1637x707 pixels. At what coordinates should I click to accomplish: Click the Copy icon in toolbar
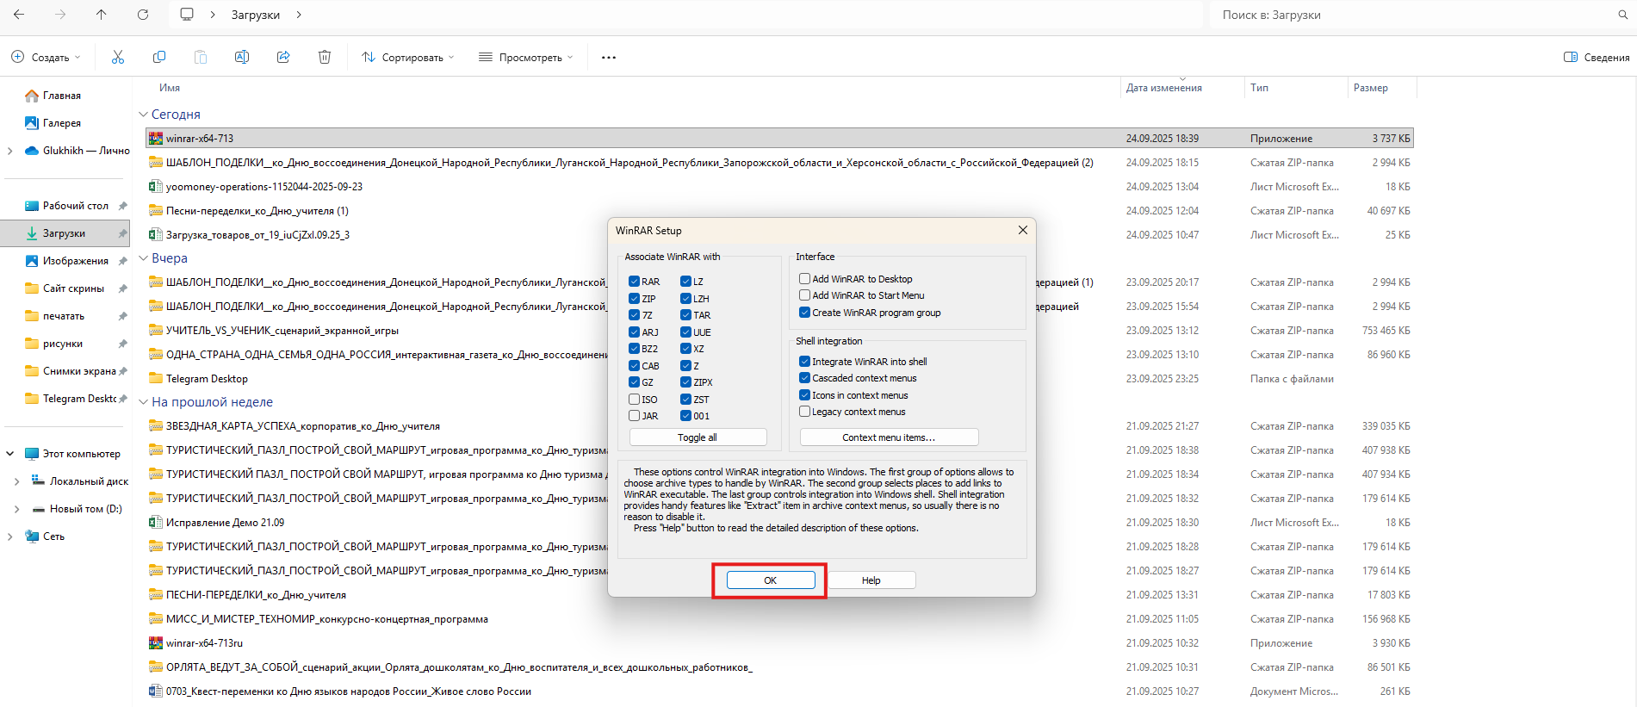pyautogui.click(x=159, y=57)
